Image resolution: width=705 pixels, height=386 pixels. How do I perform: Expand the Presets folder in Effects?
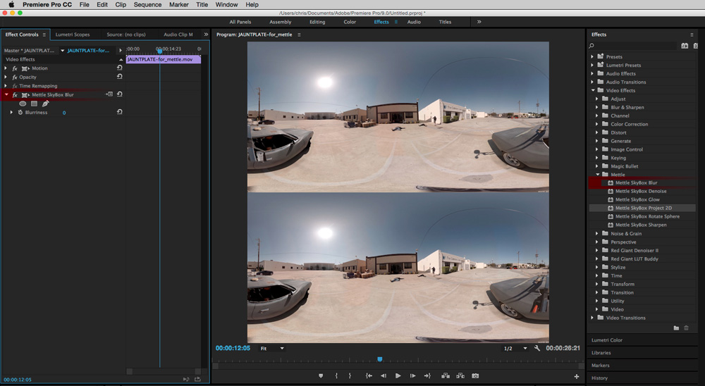click(592, 56)
